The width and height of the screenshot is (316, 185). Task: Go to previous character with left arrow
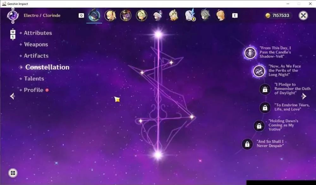12,96
